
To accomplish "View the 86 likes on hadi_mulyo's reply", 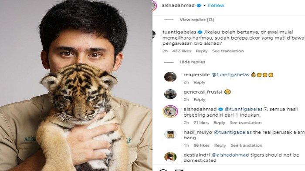I will 201,145.
